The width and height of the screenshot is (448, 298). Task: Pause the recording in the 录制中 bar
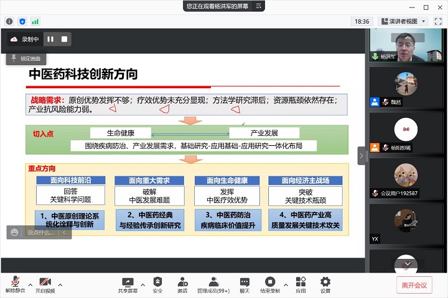point(50,39)
